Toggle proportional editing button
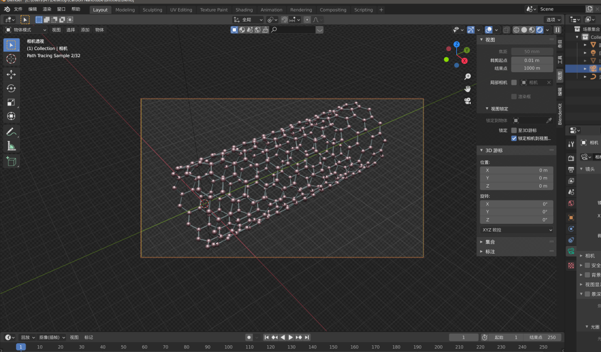 (307, 20)
